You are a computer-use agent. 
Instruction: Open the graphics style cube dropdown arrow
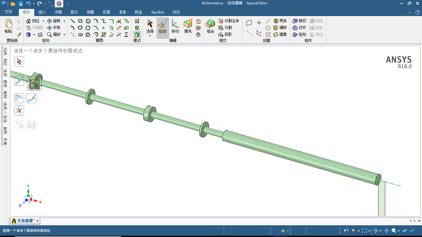34,35
